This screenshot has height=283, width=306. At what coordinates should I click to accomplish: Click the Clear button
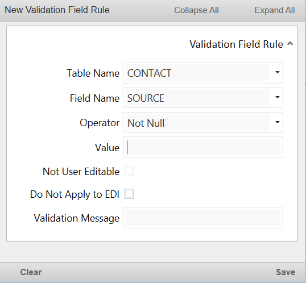point(31,272)
